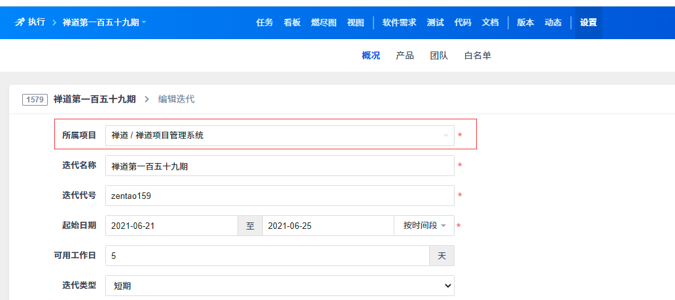
Task: Focus the 迭代代号 field containing zentao159
Action: 280,196
